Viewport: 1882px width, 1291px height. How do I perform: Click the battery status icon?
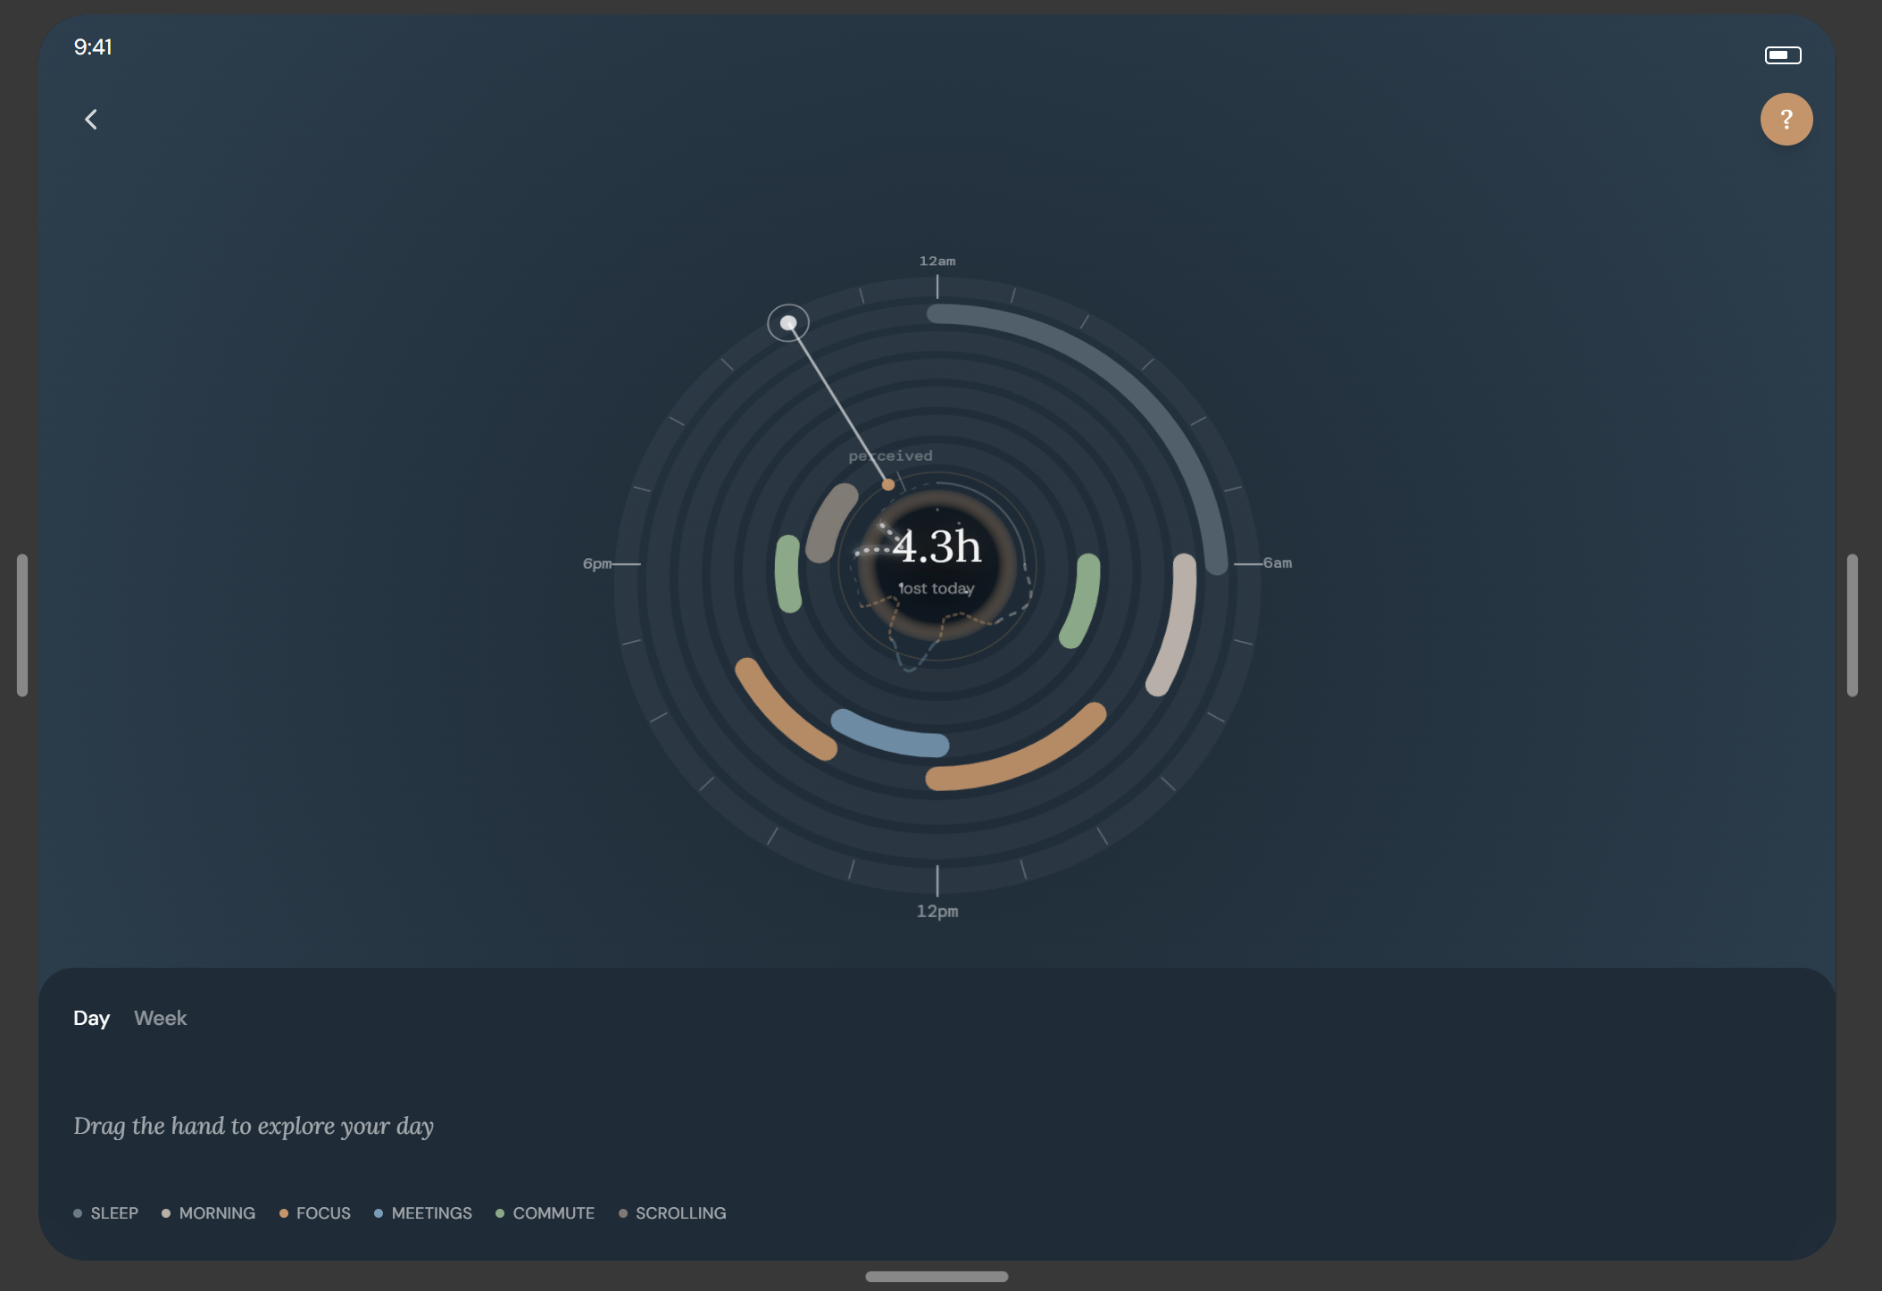[x=1783, y=55]
